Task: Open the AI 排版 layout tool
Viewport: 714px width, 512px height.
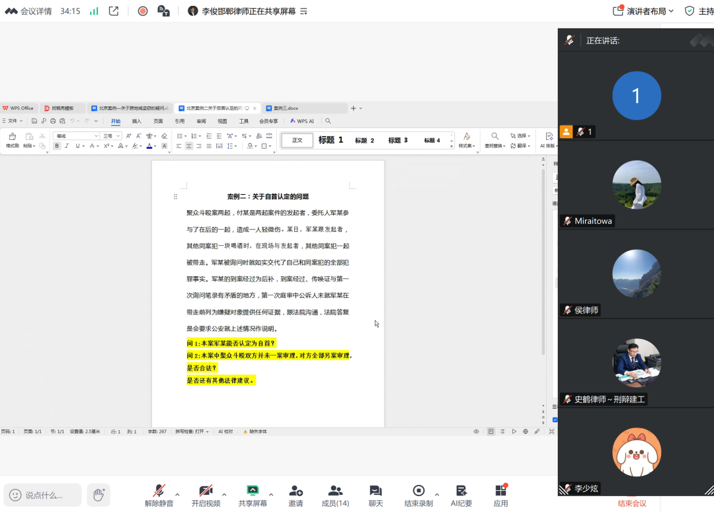Action: pyautogui.click(x=548, y=140)
